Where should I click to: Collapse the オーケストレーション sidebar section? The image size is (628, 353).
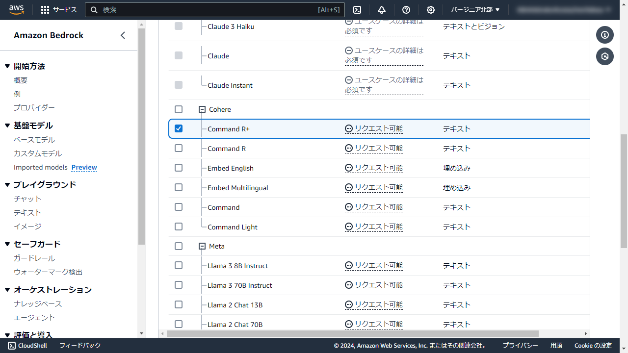point(7,290)
